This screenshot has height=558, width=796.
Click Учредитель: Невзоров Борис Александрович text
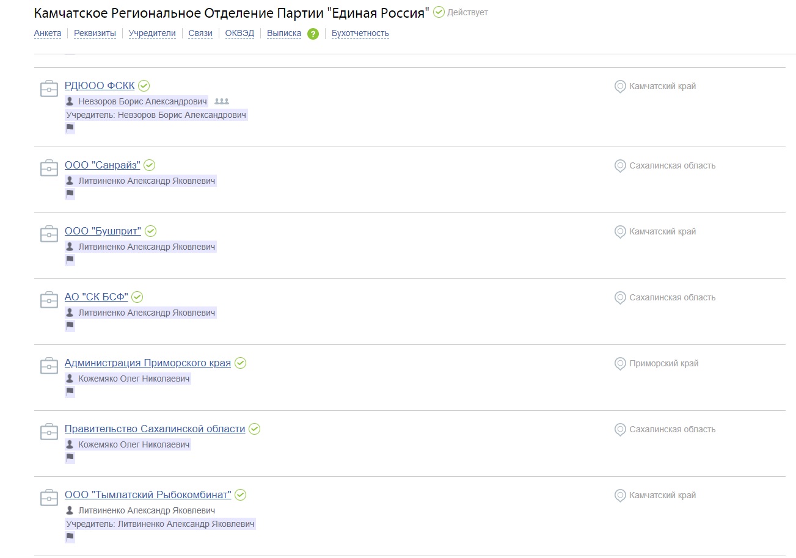[x=156, y=115]
